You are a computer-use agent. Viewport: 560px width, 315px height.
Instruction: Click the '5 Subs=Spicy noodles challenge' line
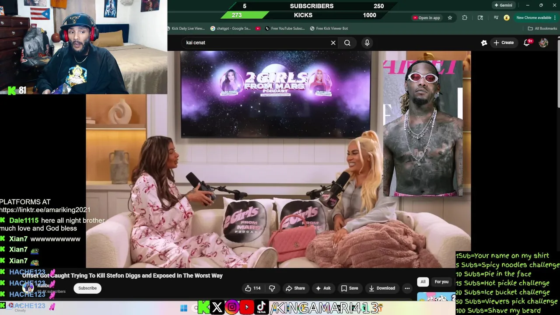click(x=507, y=265)
